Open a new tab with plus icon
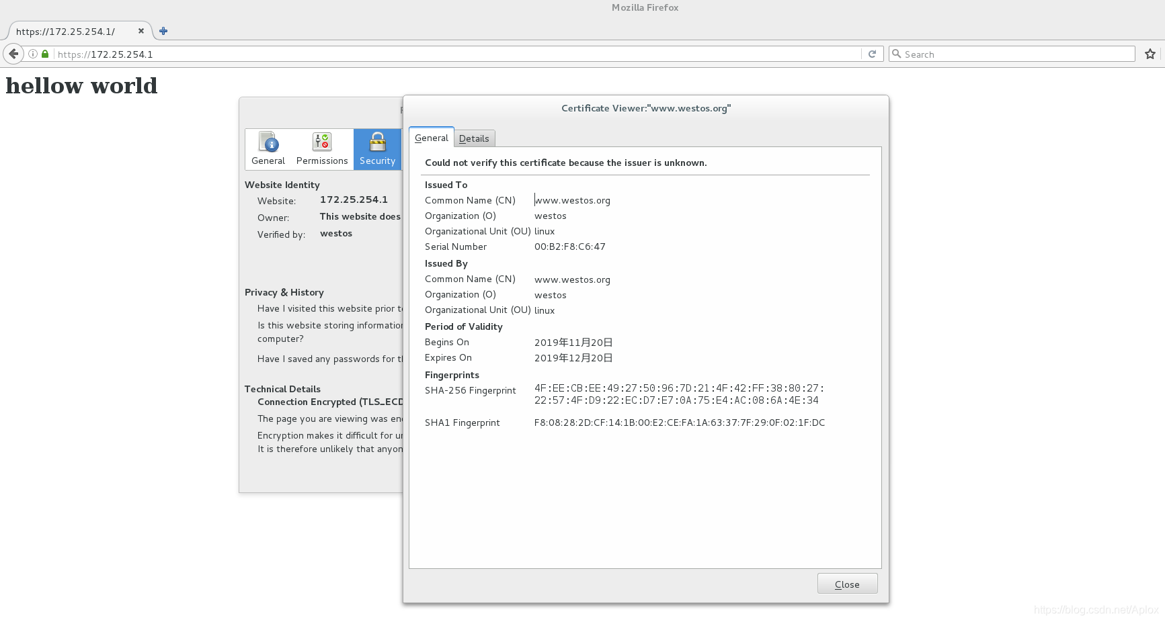 pos(163,31)
